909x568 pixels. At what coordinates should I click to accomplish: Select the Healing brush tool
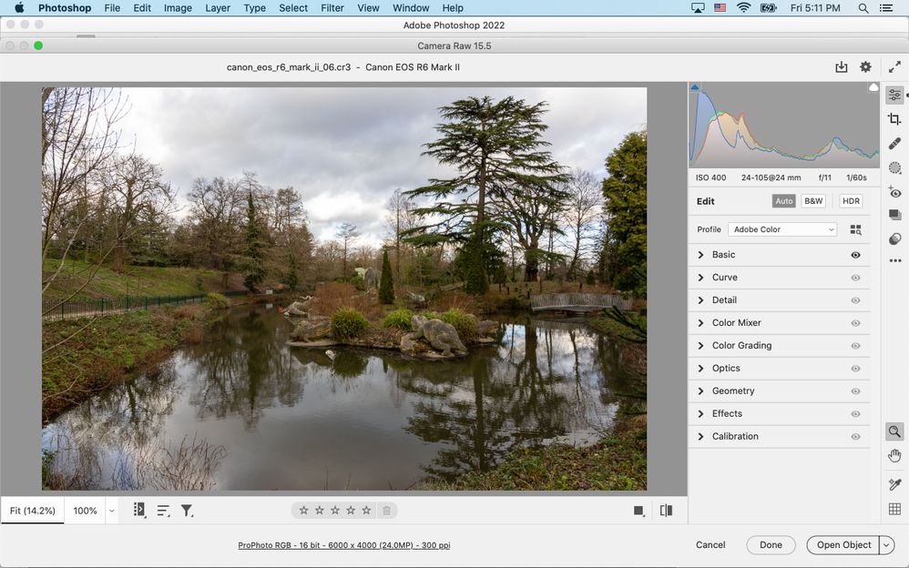tap(894, 144)
